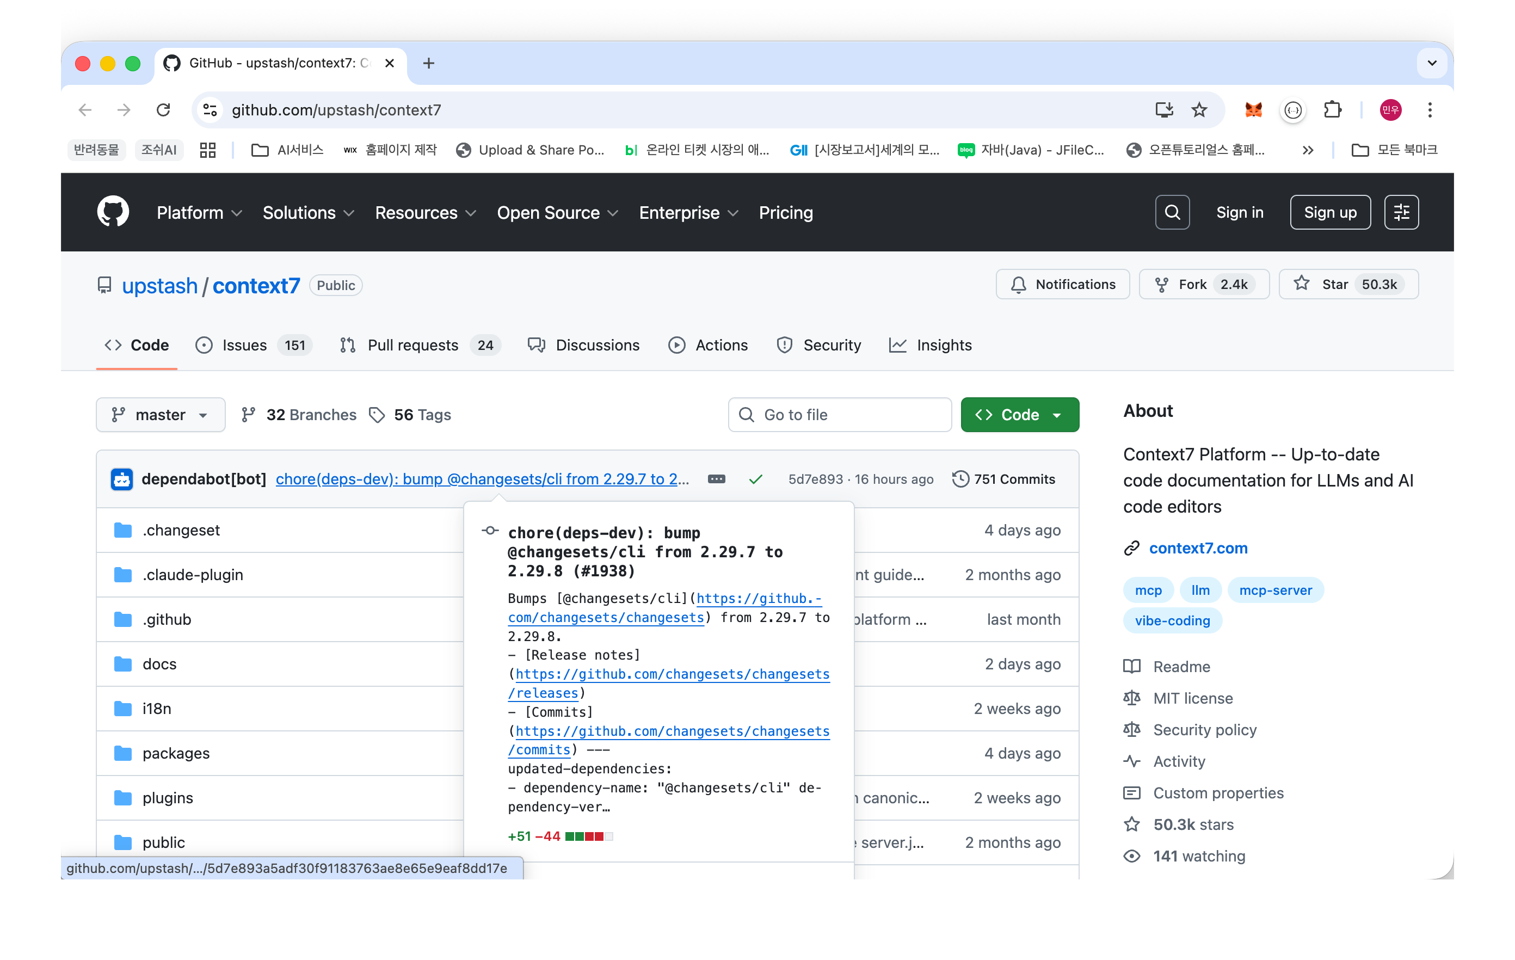Click the Notifications button
Screen dimensions: 1515x960
pyautogui.click(x=1063, y=284)
